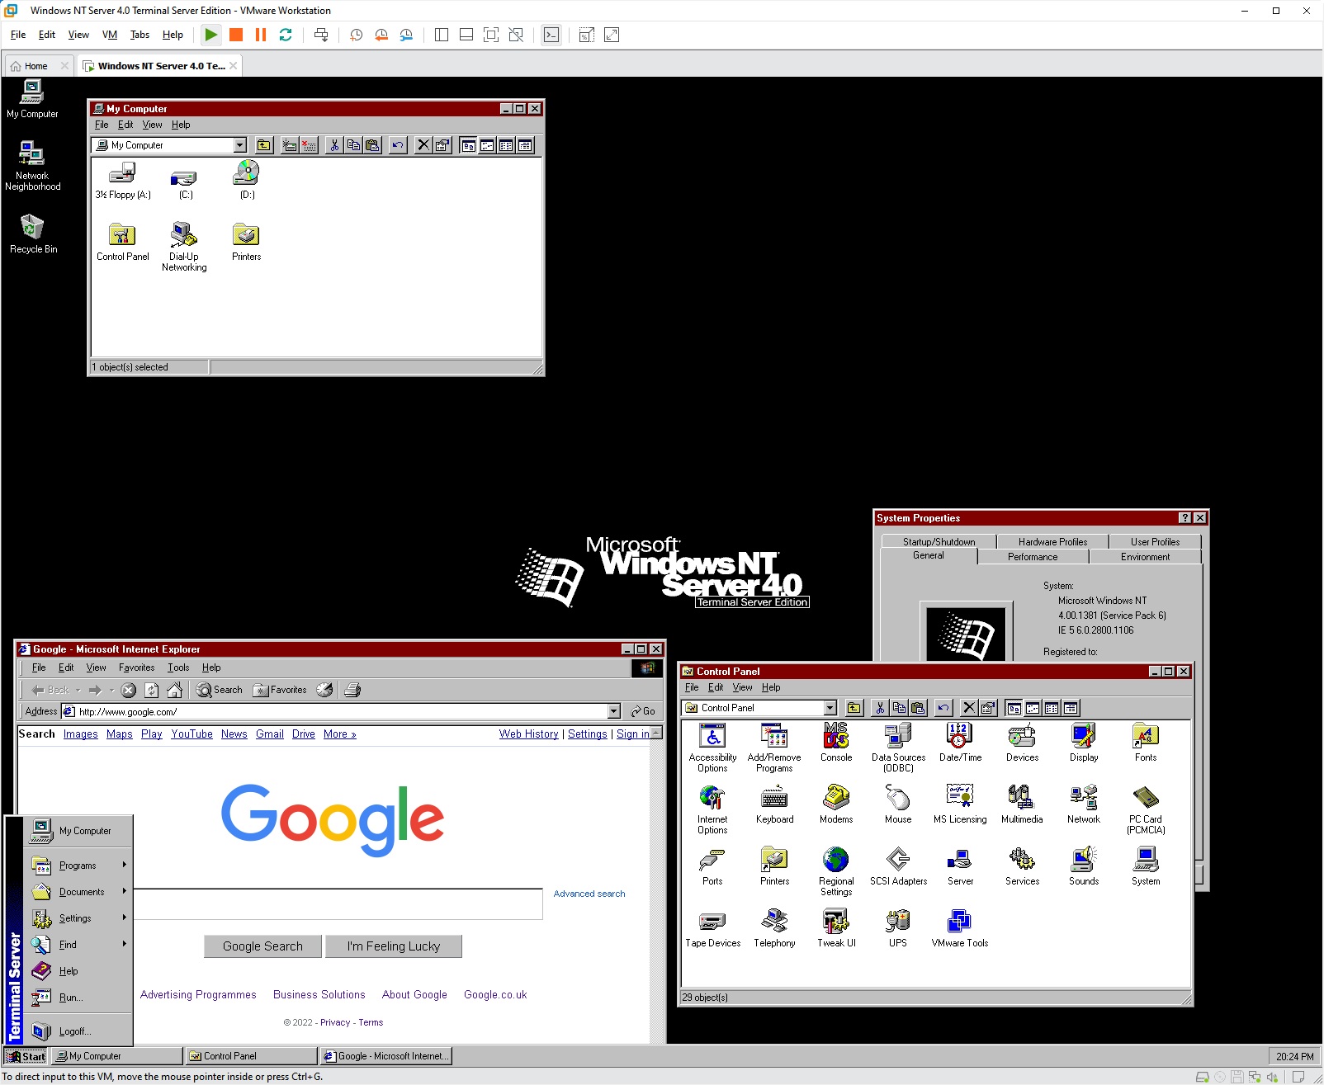Viewport: 1324px width, 1085px height.
Task: Expand the Internet Explorer address bar dropdown
Action: pyautogui.click(x=614, y=711)
